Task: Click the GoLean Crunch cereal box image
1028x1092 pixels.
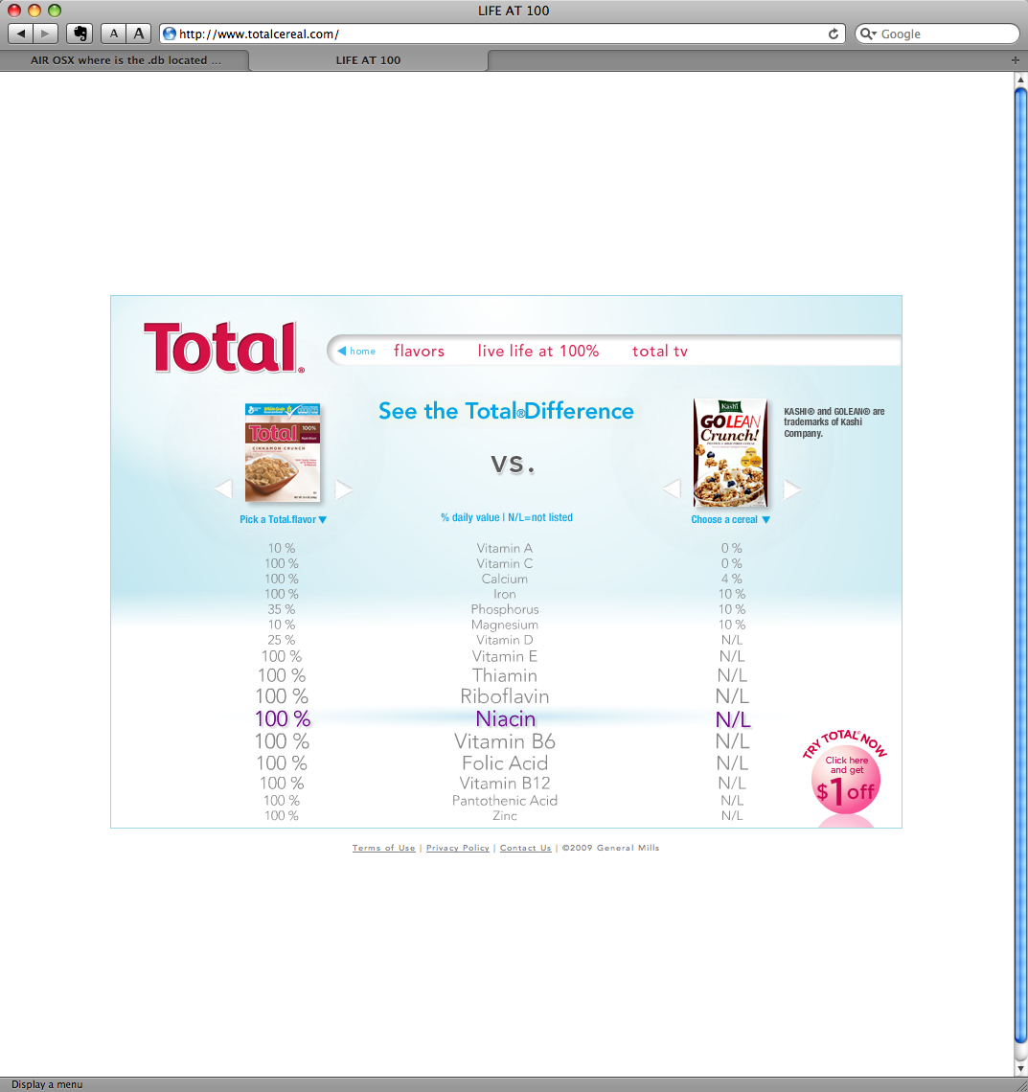Action: [x=730, y=452]
